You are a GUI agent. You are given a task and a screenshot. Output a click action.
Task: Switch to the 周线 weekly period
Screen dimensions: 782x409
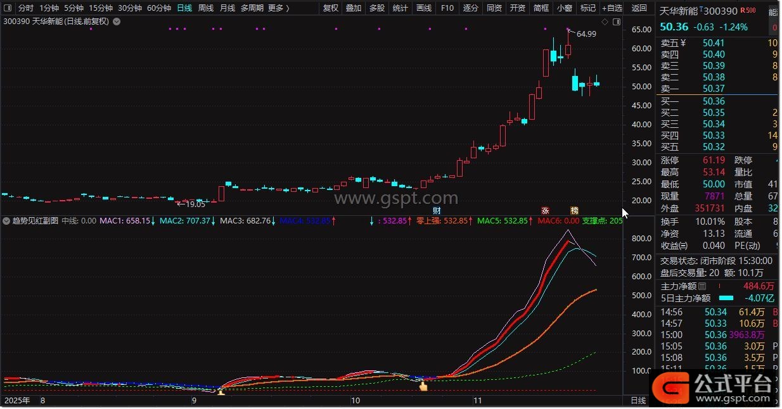[206, 8]
